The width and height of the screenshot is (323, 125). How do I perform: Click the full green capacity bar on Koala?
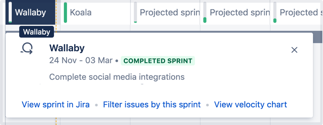pos(65,13)
